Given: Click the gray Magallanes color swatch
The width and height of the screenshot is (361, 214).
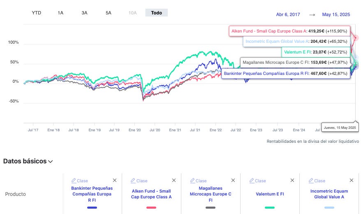Looking at the screenshot, I should coord(211,207).
